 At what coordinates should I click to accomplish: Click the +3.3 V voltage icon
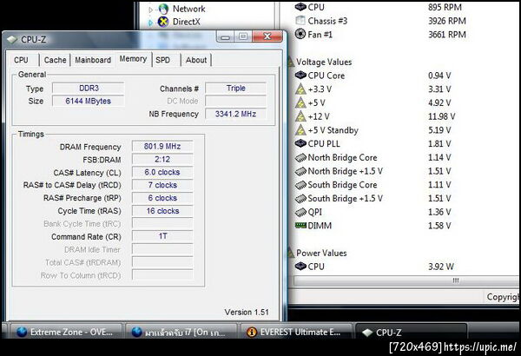(x=300, y=89)
